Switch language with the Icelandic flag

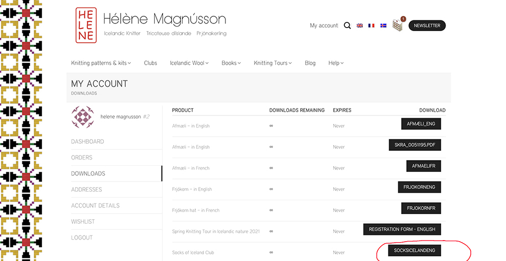click(x=383, y=25)
